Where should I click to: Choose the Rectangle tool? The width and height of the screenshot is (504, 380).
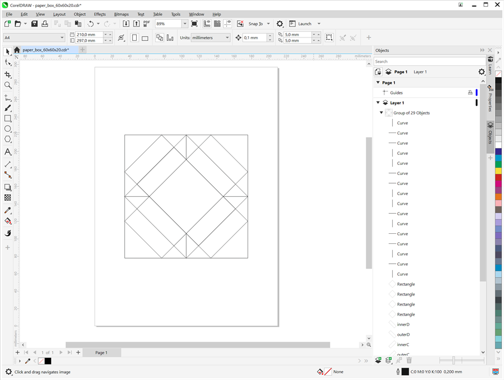coord(7,119)
